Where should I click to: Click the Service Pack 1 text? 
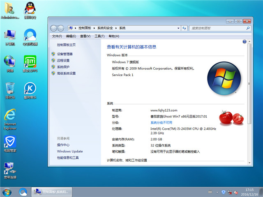122,75
